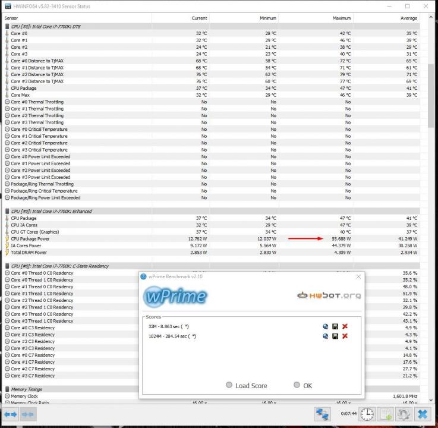Open the remote network monitoring icon
438x428 pixels.
[322, 414]
